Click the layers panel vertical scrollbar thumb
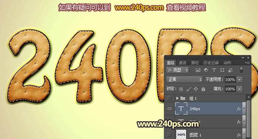258x139 pixels. (248, 119)
